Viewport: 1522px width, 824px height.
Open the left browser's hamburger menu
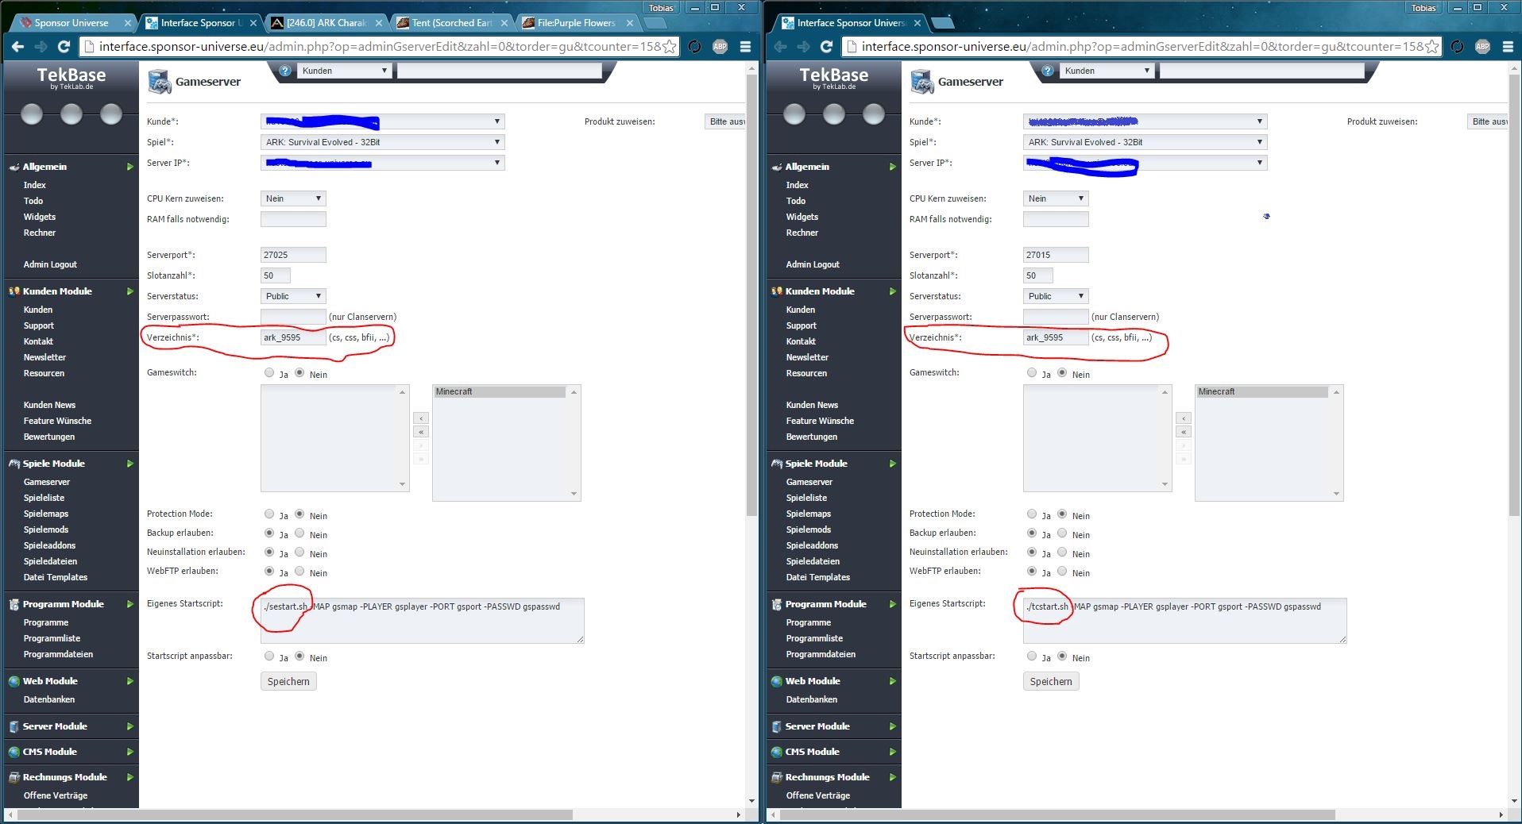point(745,47)
